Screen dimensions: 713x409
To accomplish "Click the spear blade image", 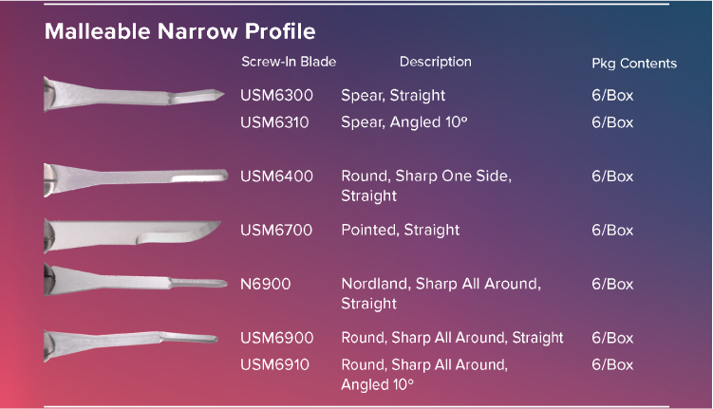I will pos(134,94).
